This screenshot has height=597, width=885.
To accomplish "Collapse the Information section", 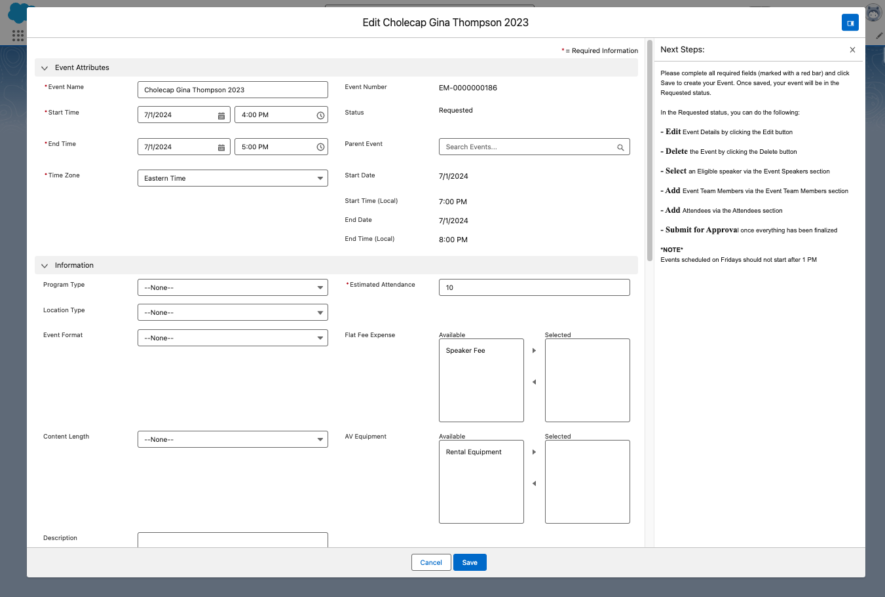I will coord(45,266).
